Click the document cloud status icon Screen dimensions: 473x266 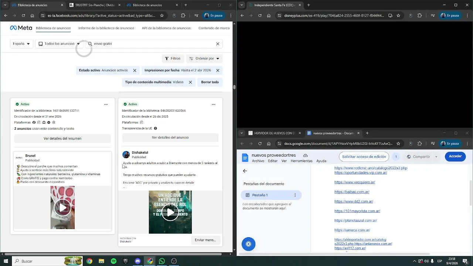pos(305,156)
